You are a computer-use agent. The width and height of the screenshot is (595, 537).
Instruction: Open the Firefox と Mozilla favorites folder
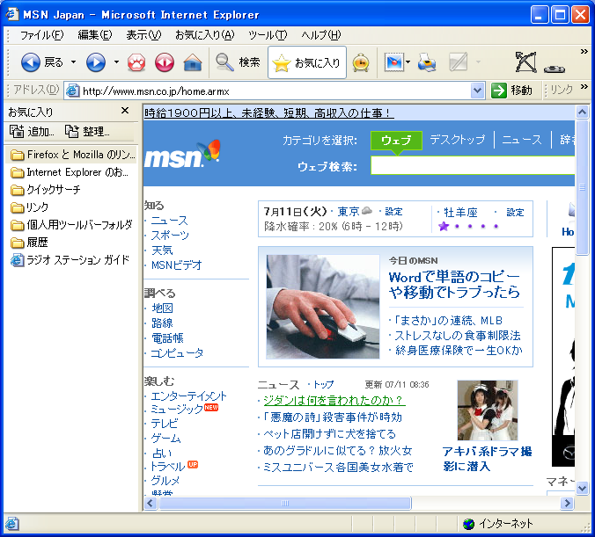point(71,155)
